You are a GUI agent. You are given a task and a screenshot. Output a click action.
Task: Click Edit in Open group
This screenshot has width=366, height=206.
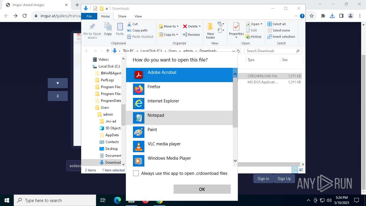click(x=251, y=30)
